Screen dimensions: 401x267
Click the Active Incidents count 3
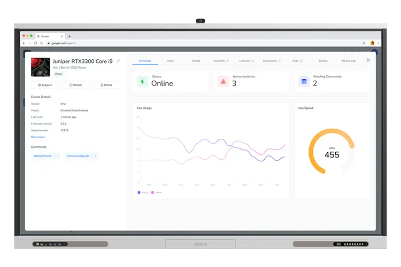234,83
